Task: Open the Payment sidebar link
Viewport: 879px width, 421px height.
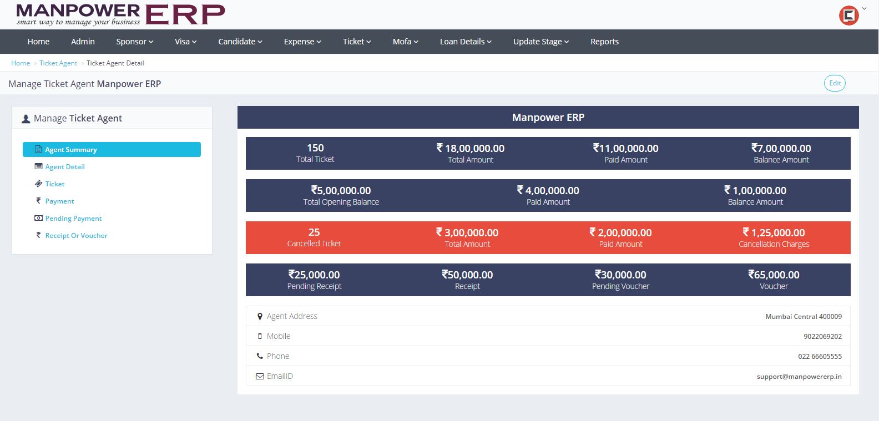Action: pyautogui.click(x=59, y=201)
